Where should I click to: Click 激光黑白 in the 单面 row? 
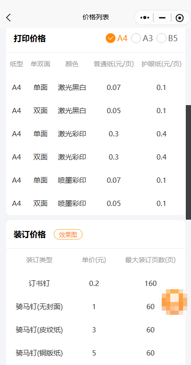pos(72,88)
